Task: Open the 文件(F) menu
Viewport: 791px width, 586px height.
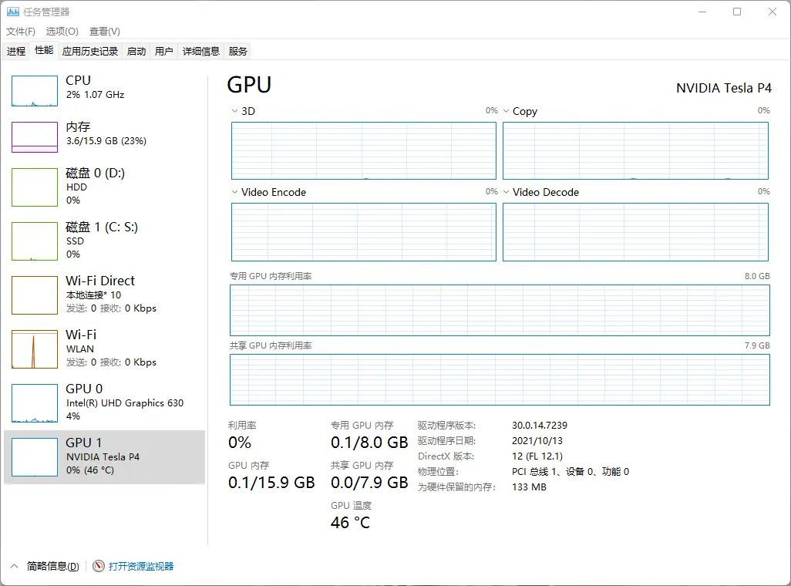Action: point(21,32)
